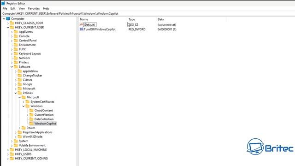Click the ChangeTracker folder icon
The height and width of the screenshot is (166, 295).
pyautogui.click(x=20, y=75)
